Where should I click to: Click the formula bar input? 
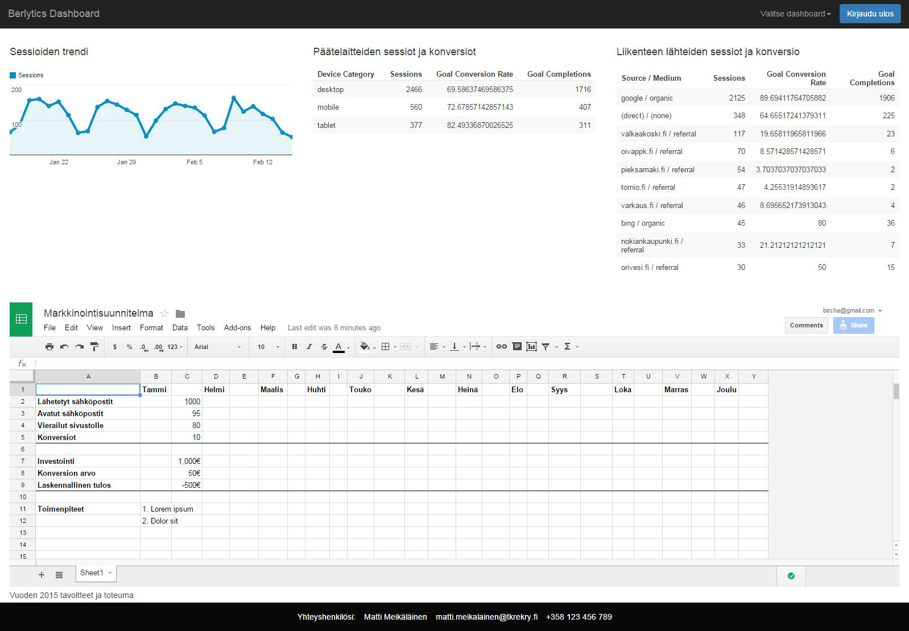point(466,363)
